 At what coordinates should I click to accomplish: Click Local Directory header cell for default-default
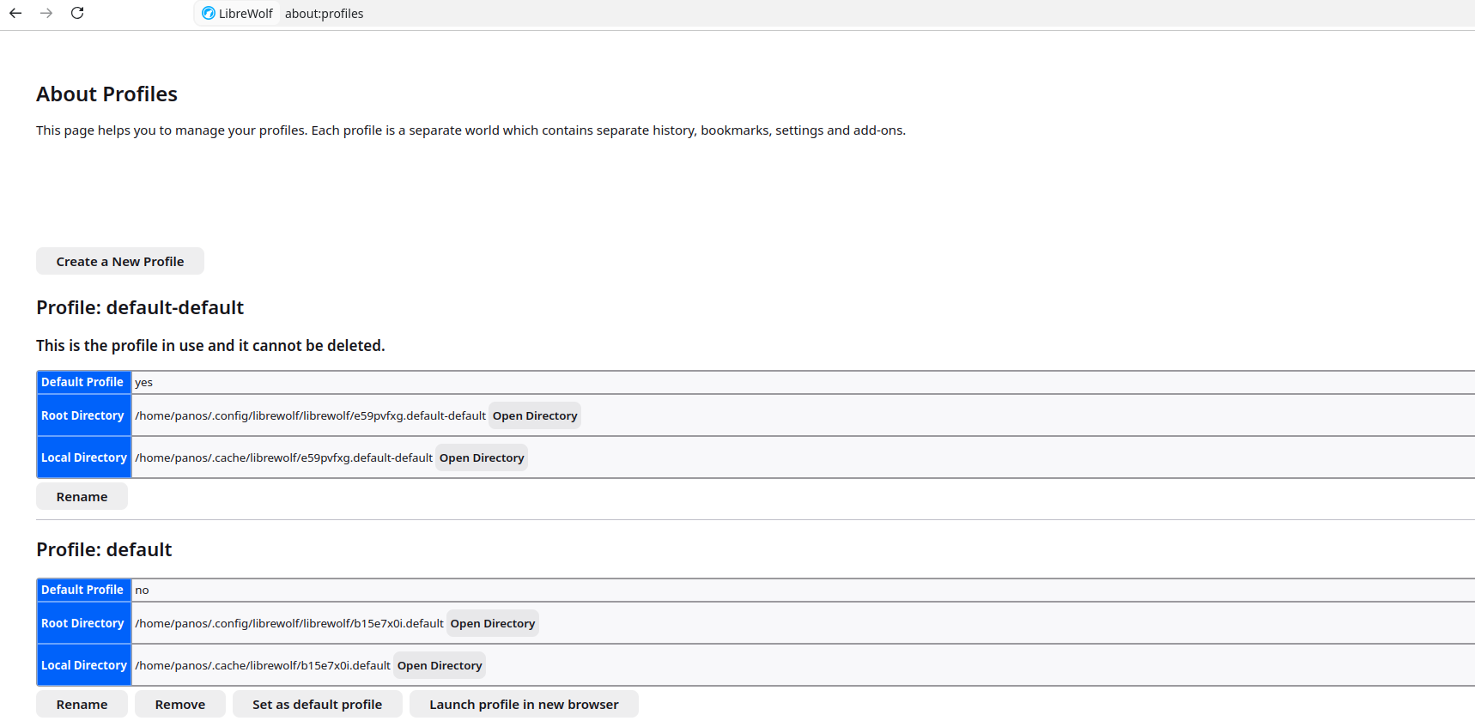(83, 457)
